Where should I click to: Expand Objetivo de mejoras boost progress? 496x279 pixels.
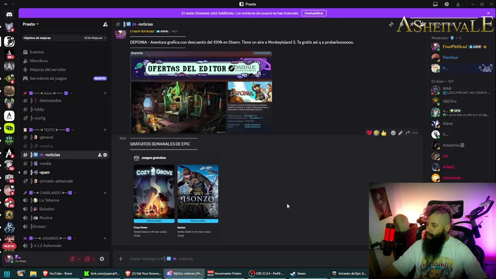(x=64, y=38)
